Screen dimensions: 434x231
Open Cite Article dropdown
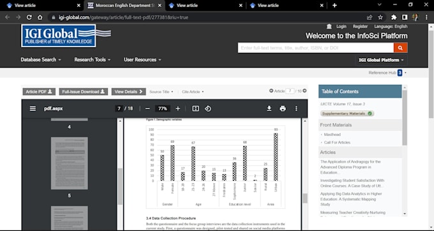(193, 91)
